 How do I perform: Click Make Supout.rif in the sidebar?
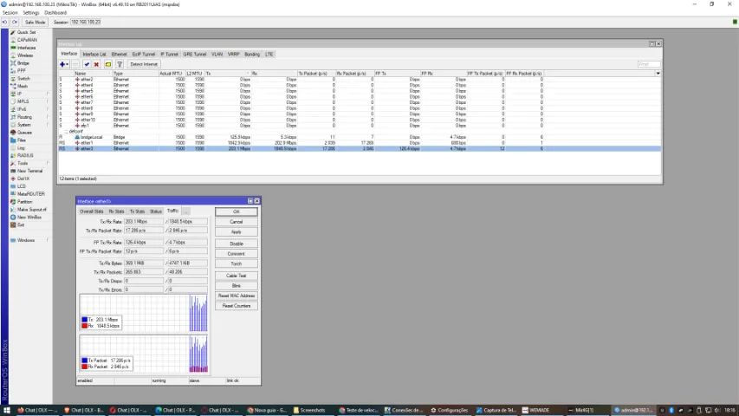pos(31,210)
